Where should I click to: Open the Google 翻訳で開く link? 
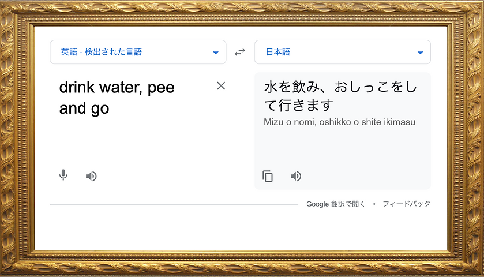pyautogui.click(x=336, y=204)
